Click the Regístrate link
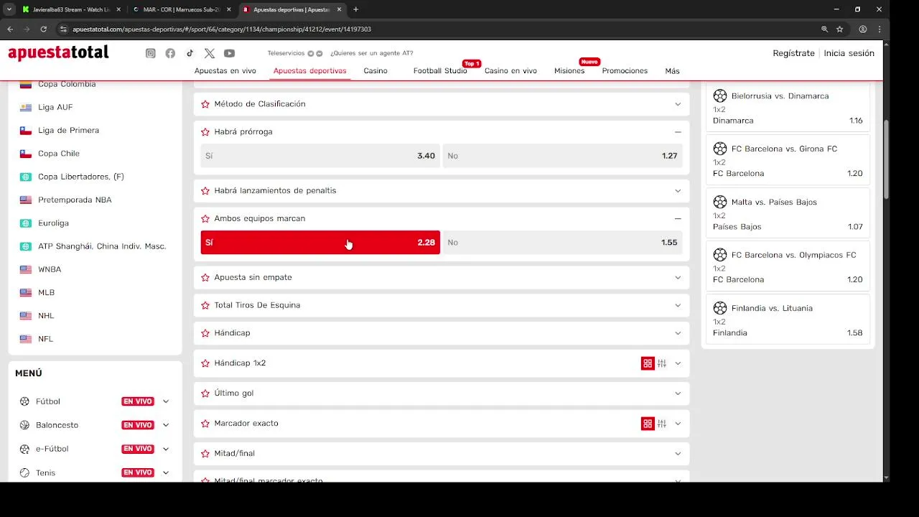This screenshot has height=517, width=919. [x=793, y=53]
